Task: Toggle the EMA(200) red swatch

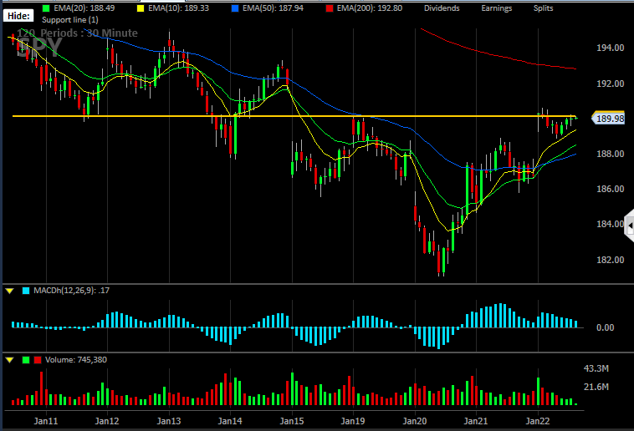Action: [x=330, y=8]
